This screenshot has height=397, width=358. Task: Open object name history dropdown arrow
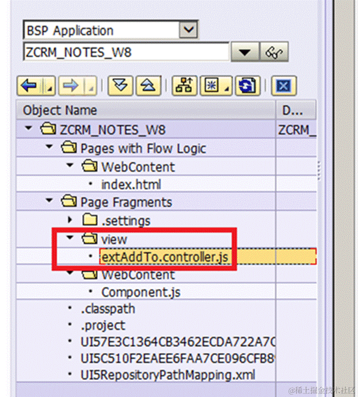[x=245, y=52]
